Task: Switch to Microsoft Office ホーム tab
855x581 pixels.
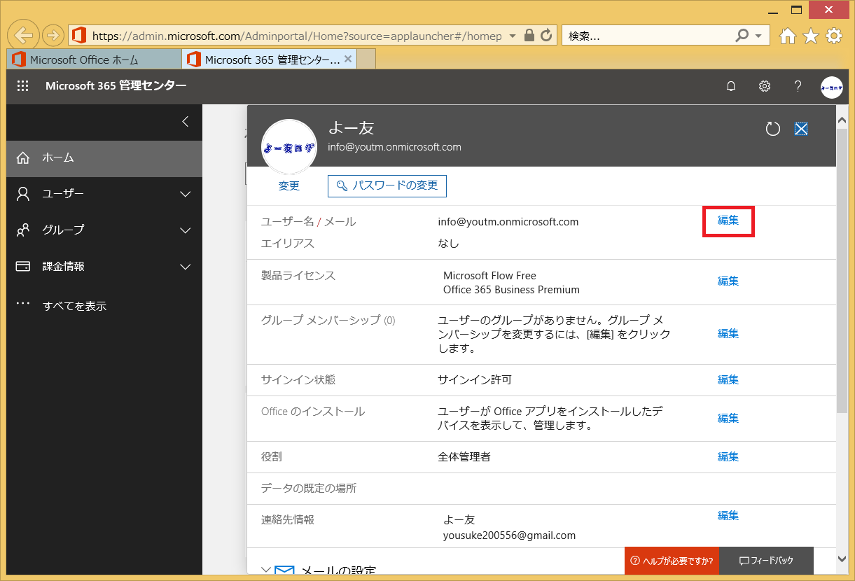Action: (x=94, y=59)
